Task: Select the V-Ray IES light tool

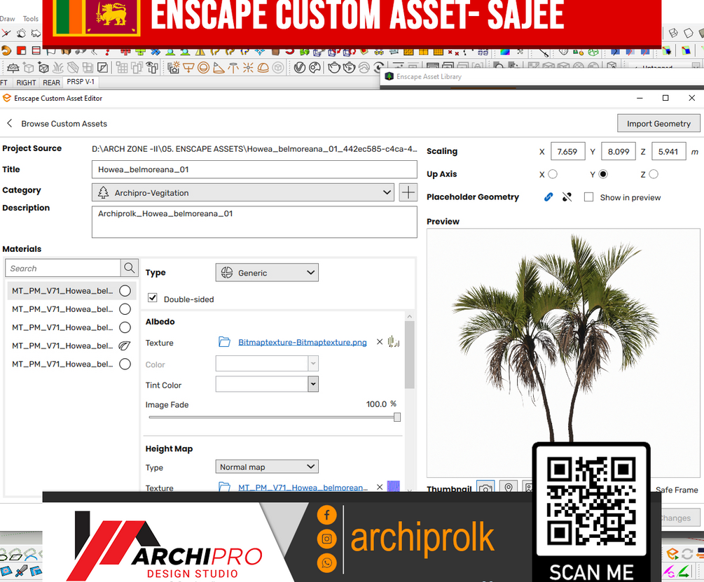Action: click(233, 68)
